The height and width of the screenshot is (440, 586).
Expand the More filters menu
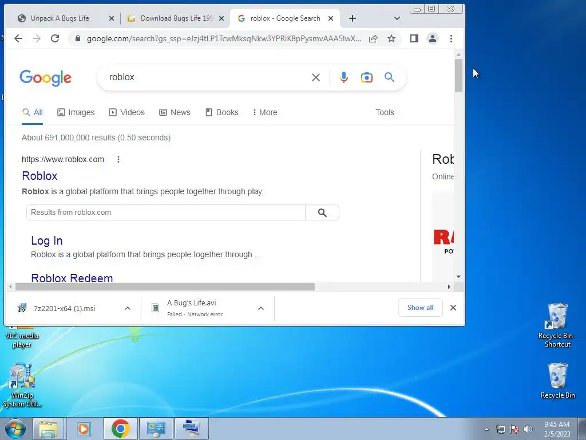pos(264,112)
